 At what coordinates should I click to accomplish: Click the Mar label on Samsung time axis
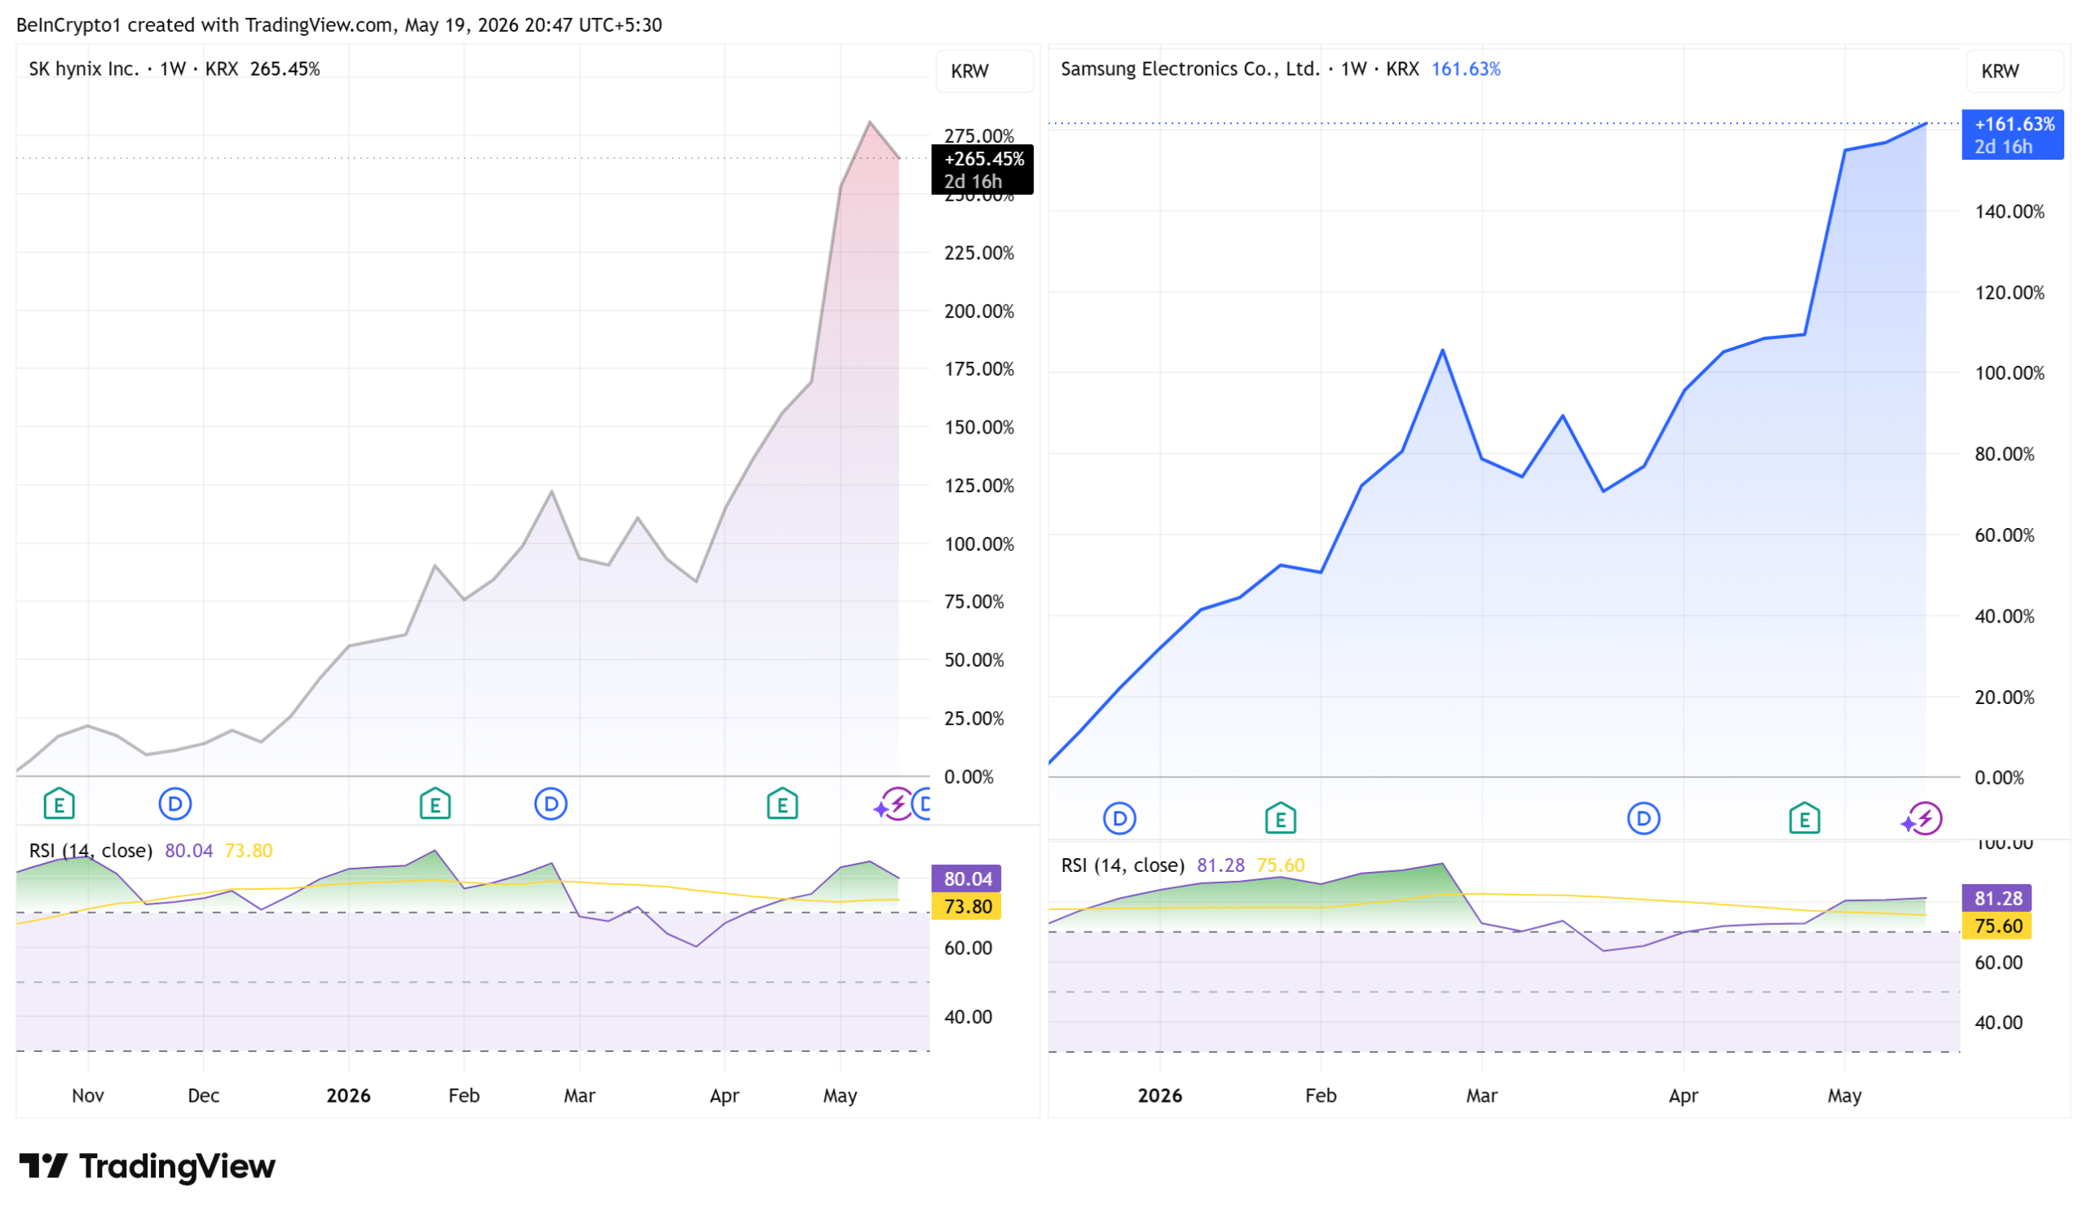click(x=1481, y=1096)
